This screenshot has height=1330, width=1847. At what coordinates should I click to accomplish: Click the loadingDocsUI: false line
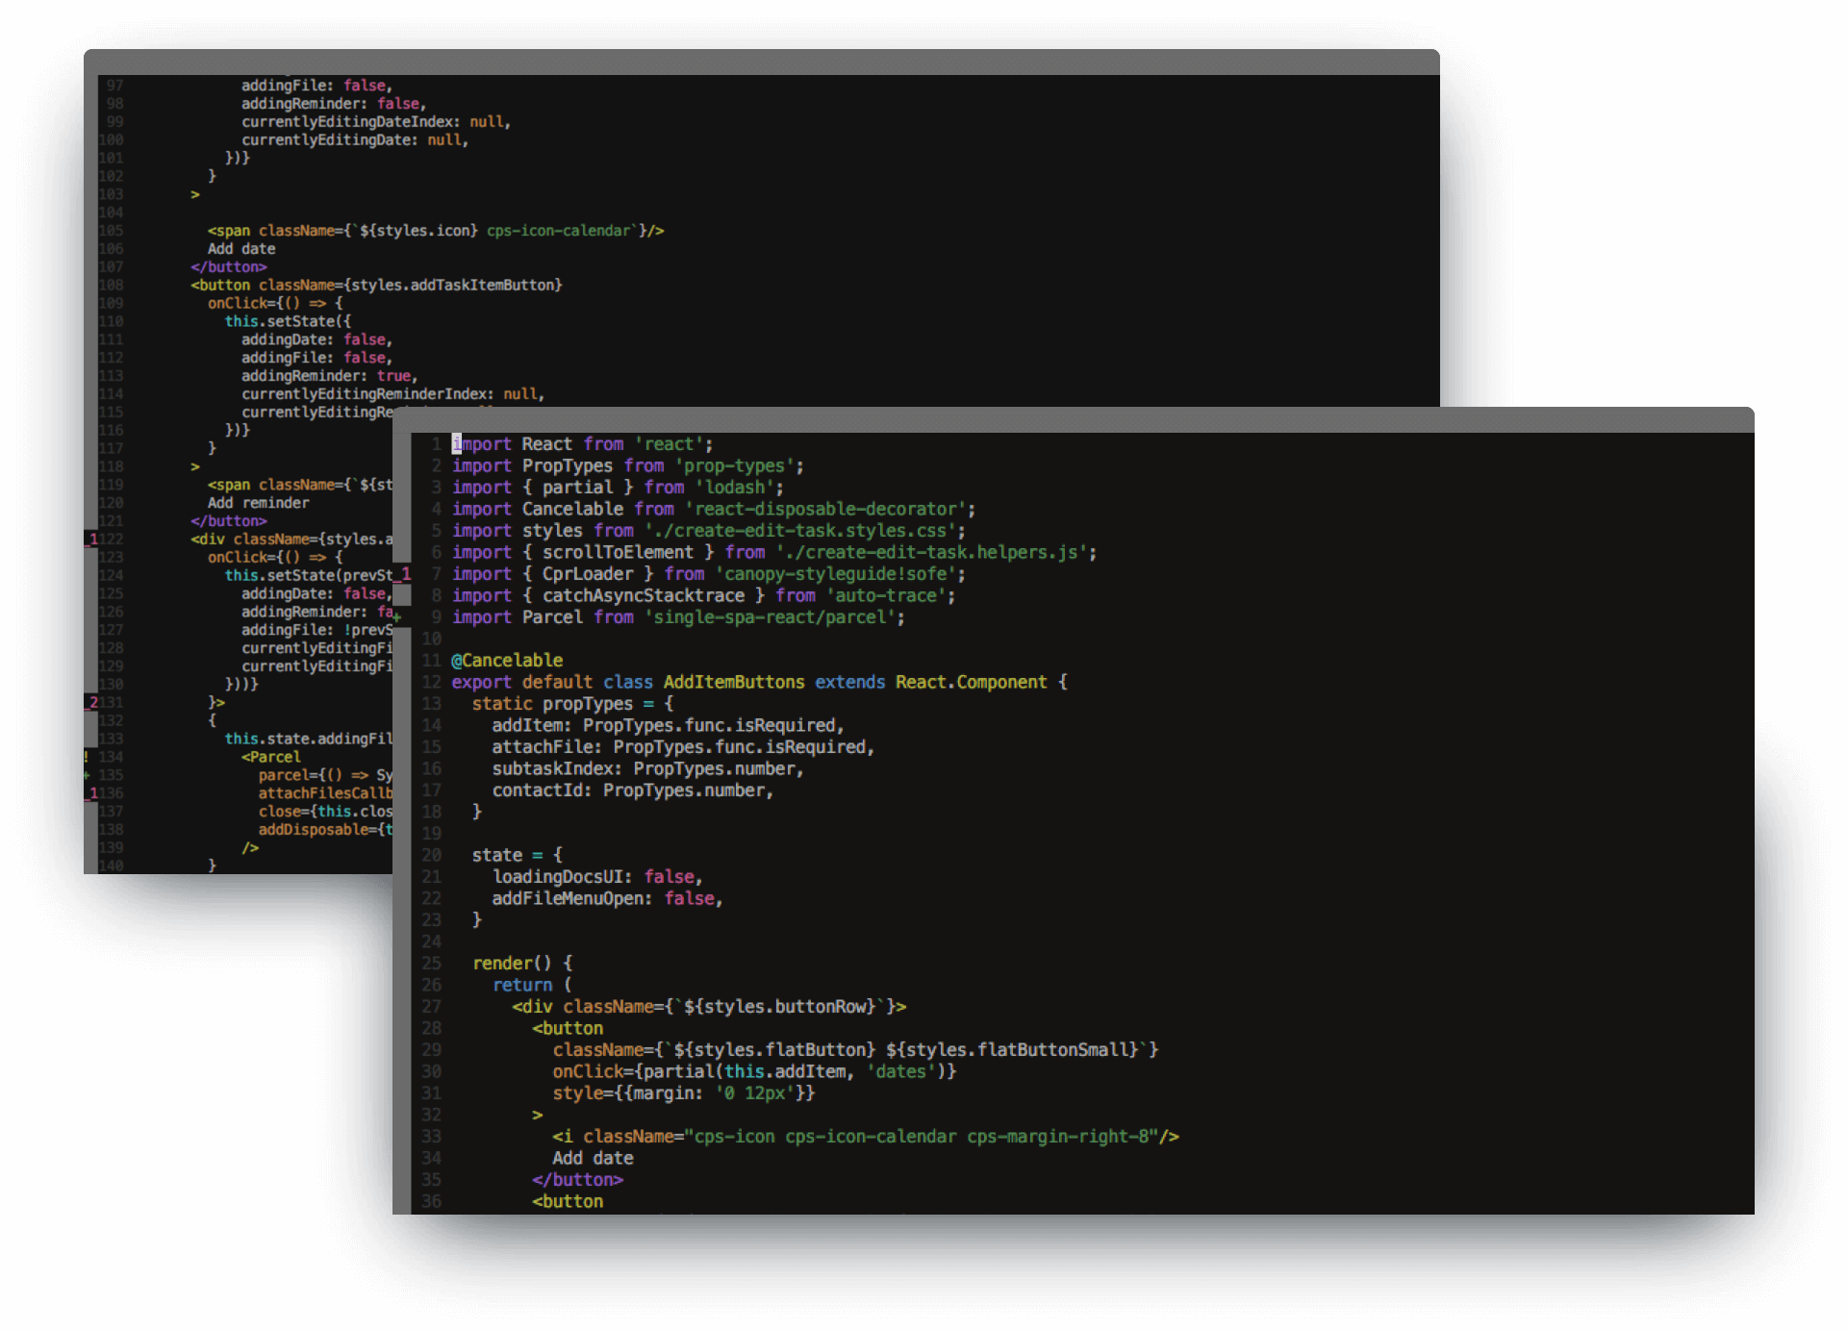pyautogui.click(x=597, y=877)
